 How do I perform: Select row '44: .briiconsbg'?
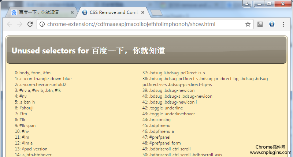[156, 119]
